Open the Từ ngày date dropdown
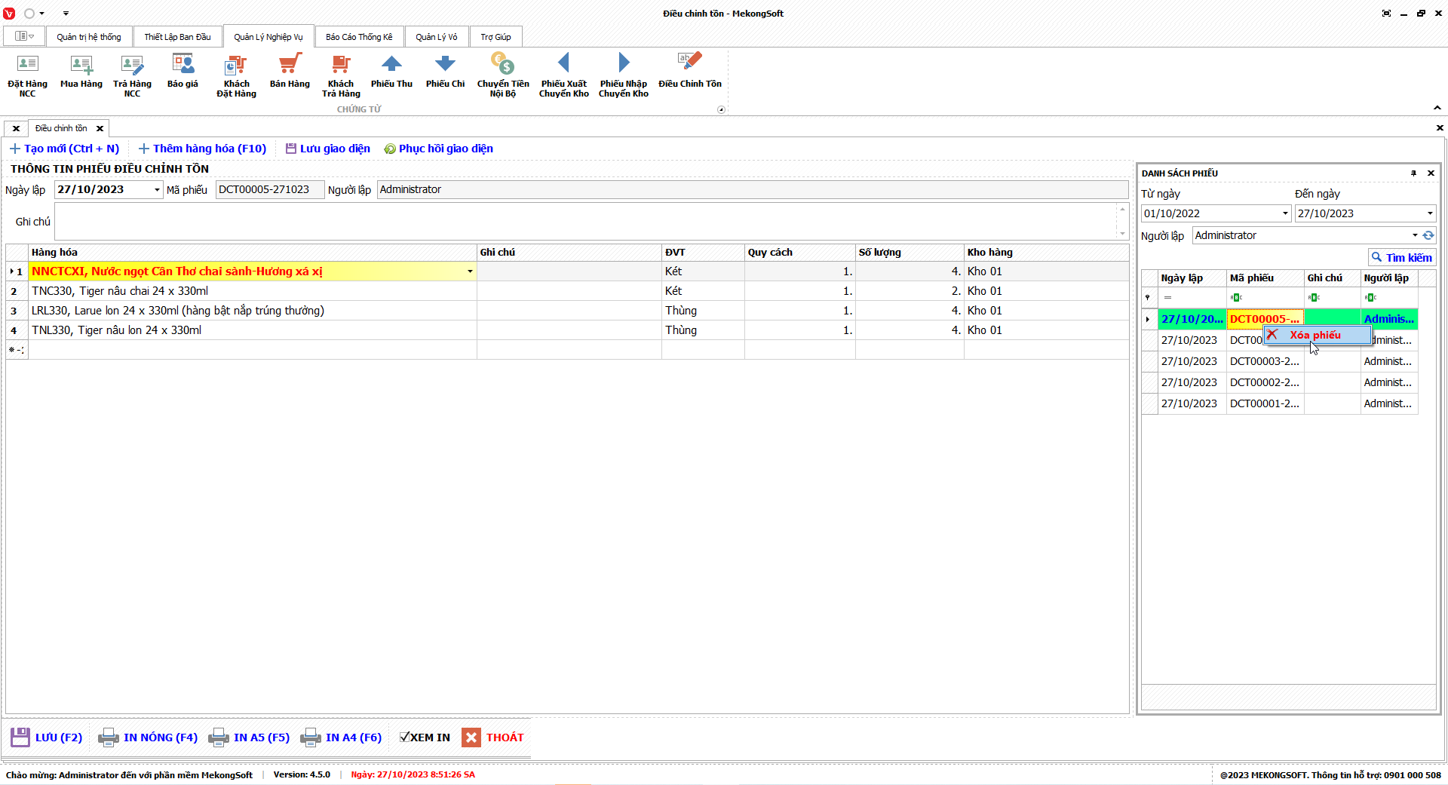Screen dimensions: 1448x785 (1285, 213)
